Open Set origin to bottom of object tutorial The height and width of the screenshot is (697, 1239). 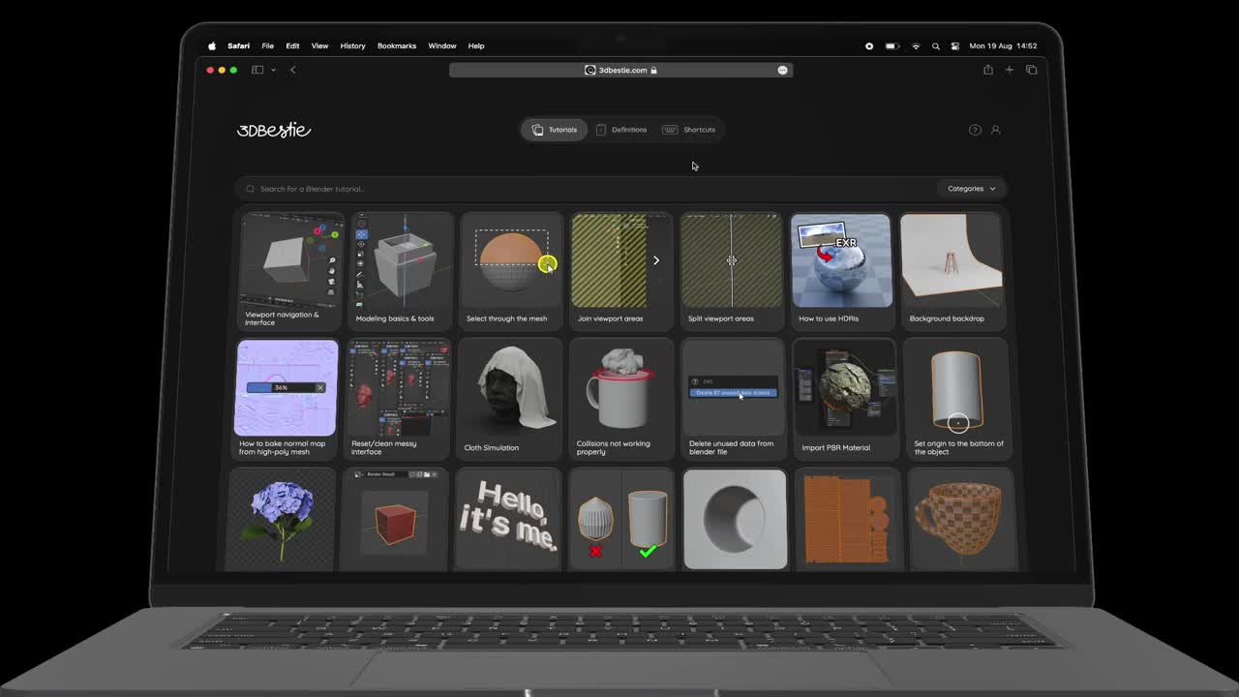point(957,399)
